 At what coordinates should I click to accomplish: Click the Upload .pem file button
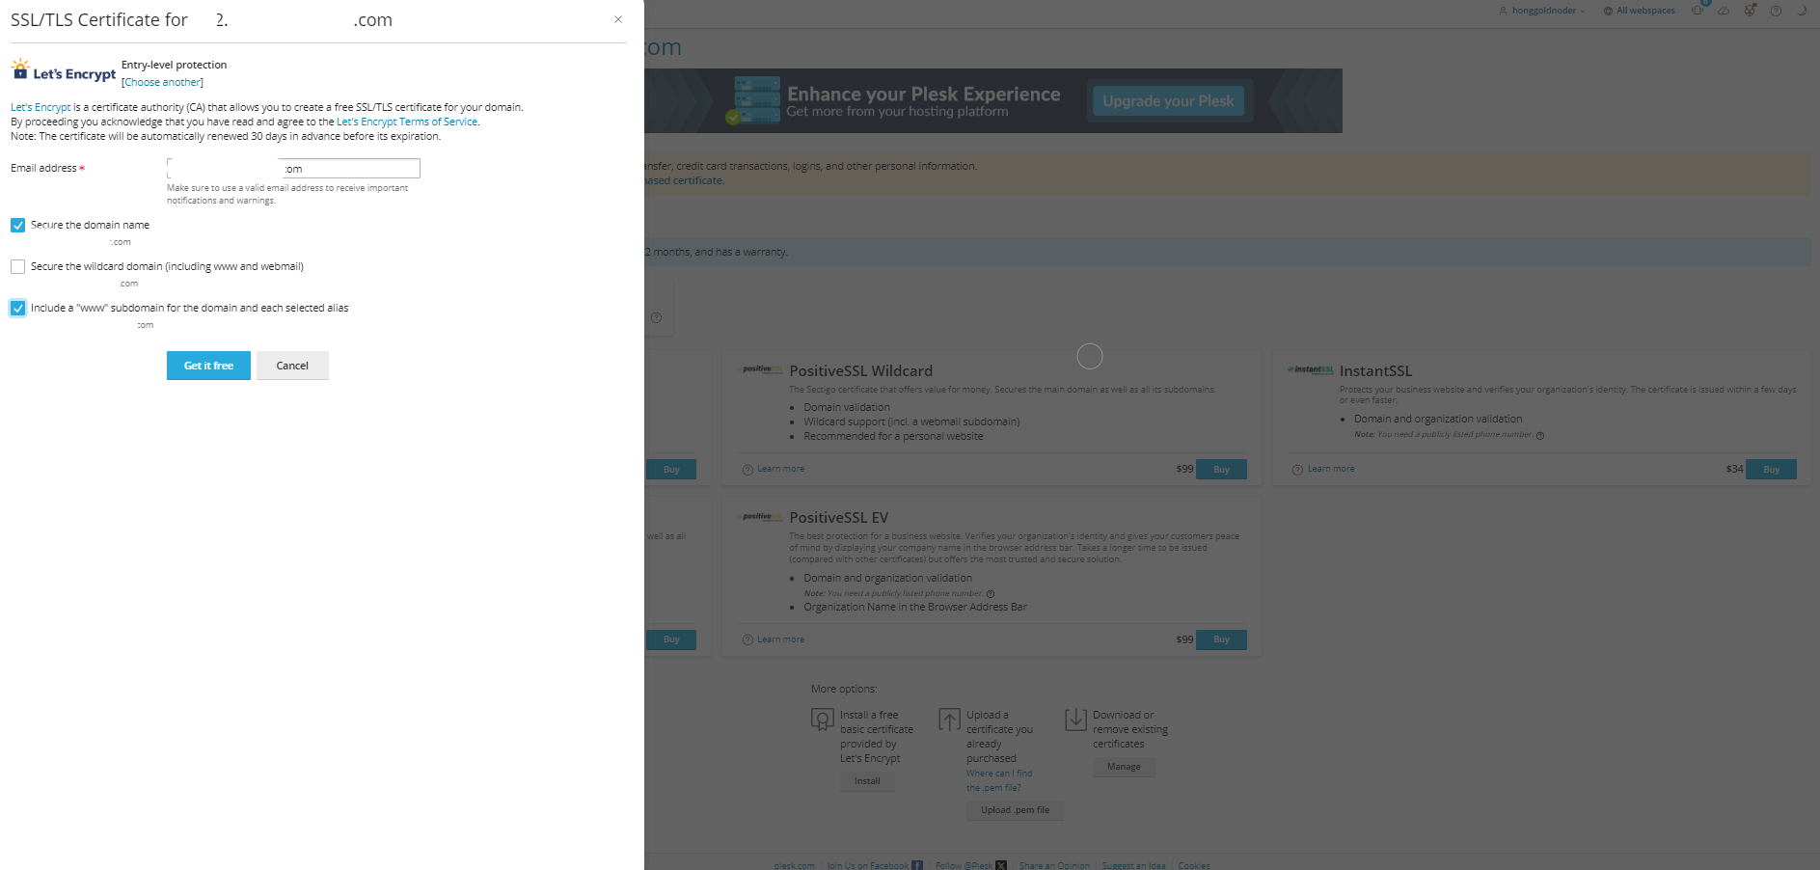pos(1015,810)
